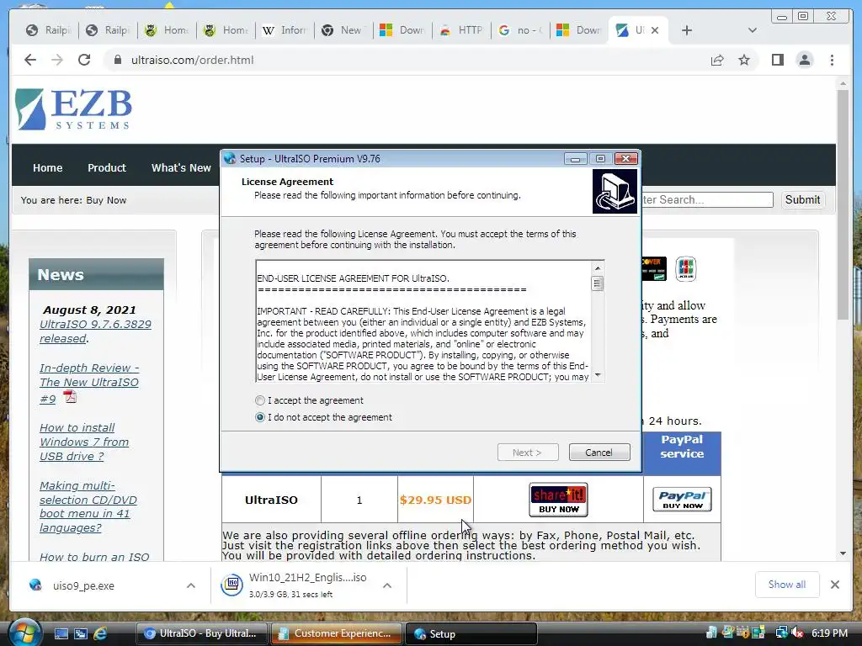Switch to the Google 'no -' tab

tap(520, 30)
